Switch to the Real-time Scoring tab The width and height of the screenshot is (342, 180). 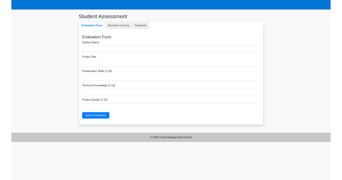point(119,25)
